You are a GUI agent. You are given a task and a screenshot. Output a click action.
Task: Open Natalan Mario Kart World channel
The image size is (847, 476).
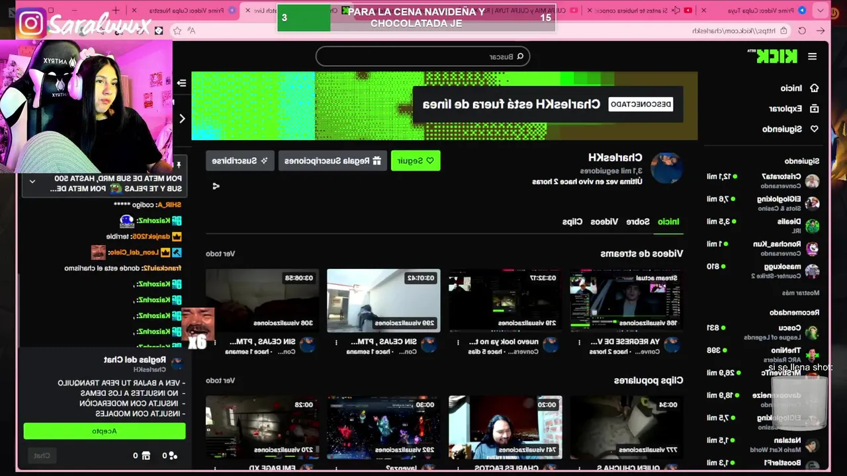[x=763, y=444]
